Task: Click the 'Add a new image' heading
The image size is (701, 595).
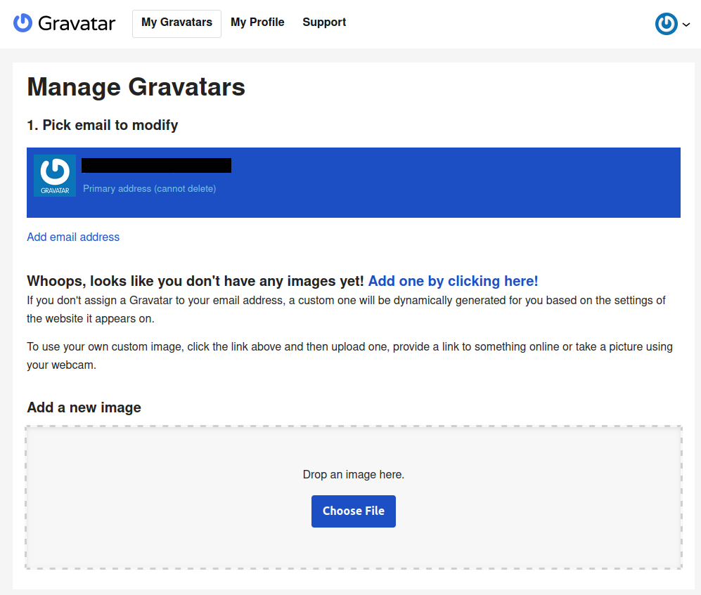Action: coord(84,407)
